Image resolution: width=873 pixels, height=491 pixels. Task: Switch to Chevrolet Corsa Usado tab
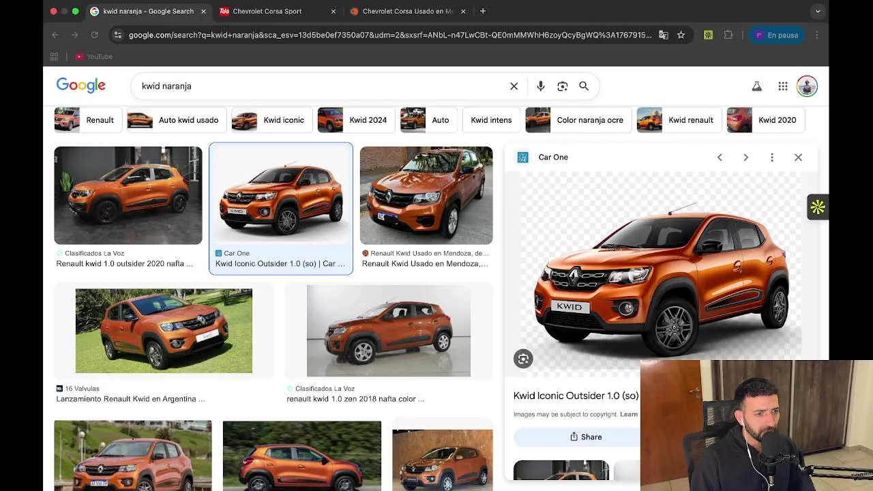click(x=407, y=11)
